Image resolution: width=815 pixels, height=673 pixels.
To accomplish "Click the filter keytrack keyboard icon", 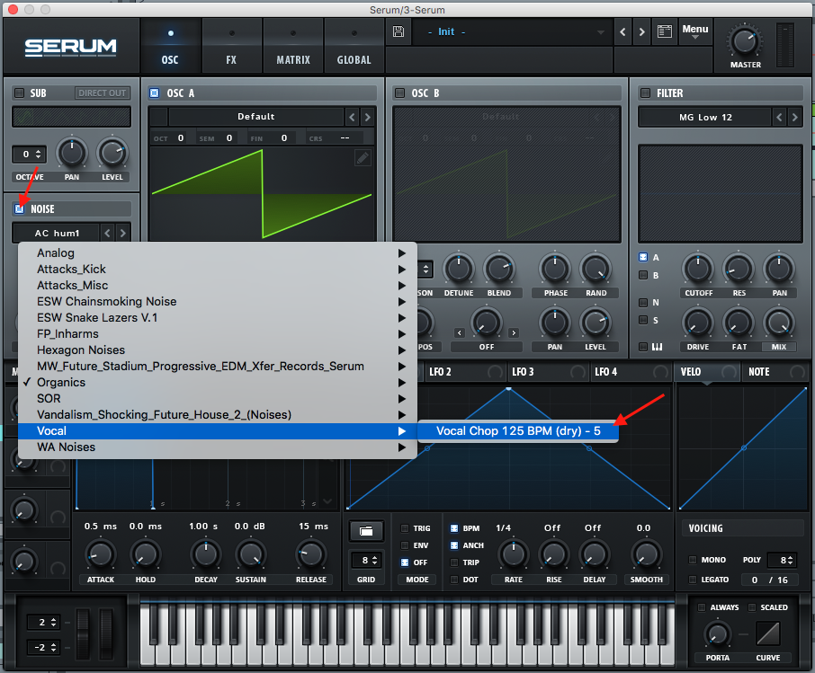I will click(657, 346).
